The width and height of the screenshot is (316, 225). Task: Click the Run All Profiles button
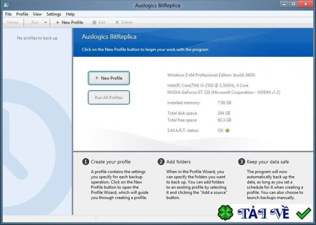109,97
